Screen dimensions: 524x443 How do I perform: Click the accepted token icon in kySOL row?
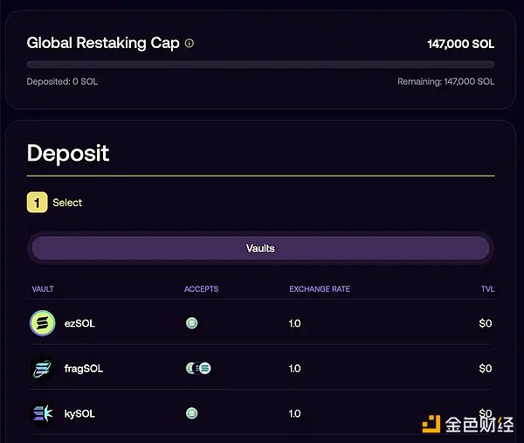point(191,413)
